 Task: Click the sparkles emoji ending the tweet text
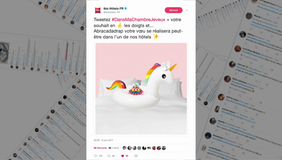tap(156, 37)
